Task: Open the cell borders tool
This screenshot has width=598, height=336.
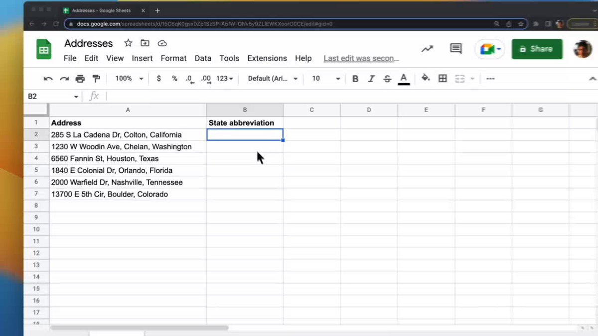Action: 443,79
